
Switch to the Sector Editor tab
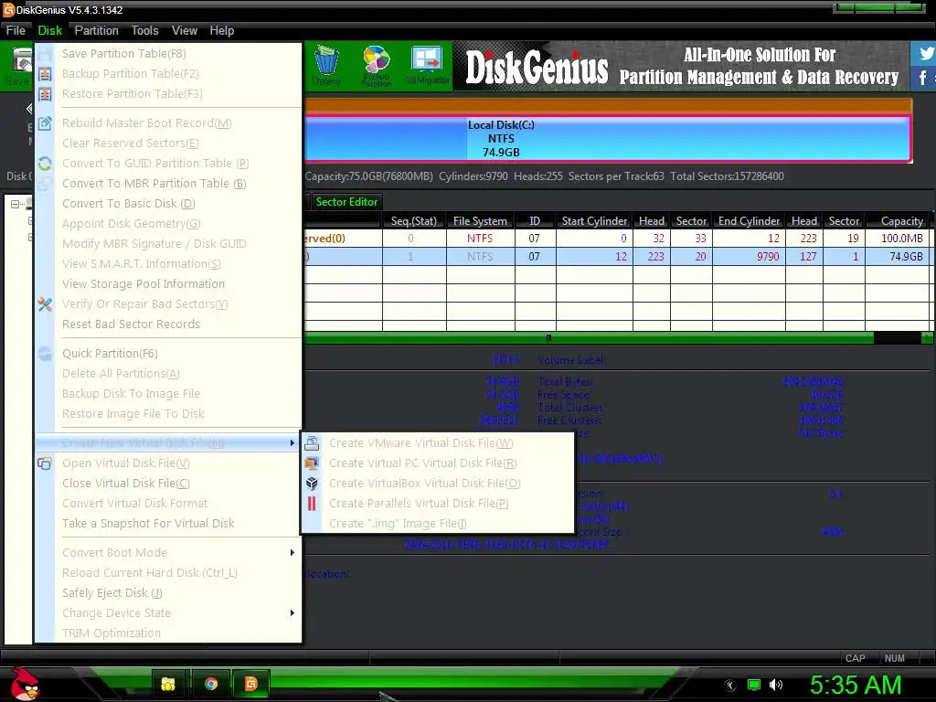(x=346, y=202)
